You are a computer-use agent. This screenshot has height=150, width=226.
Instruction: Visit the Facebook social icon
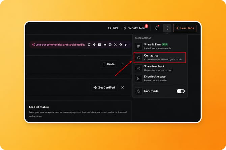pyautogui.click(x=121, y=45)
